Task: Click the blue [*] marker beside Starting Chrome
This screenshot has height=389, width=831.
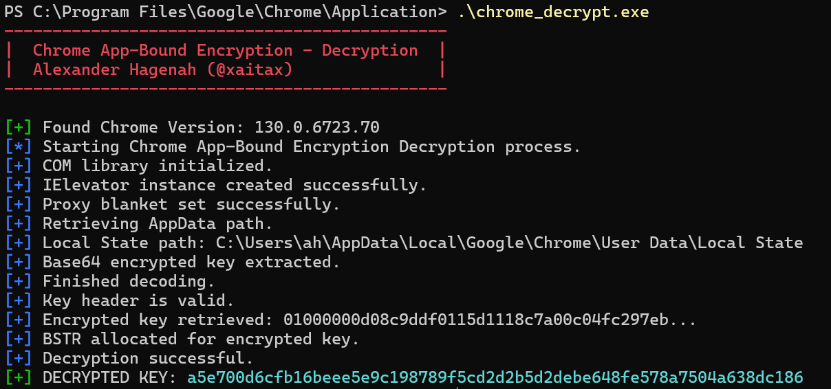Action: [19, 146]
